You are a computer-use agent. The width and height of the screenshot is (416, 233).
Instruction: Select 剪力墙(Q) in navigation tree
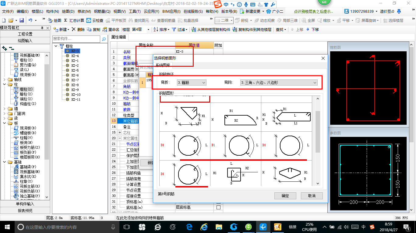coord(25,65)
